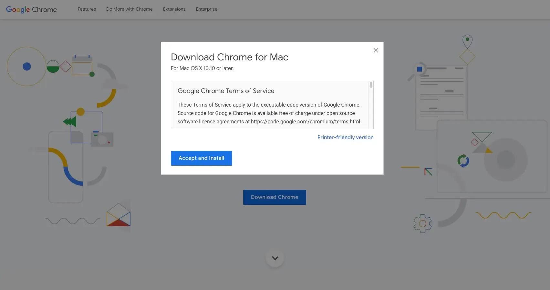Click the 'For Mac OS X 10.10 or later.' text
The width and height of the screenshot is (550, 290).
tap(202, 68)
